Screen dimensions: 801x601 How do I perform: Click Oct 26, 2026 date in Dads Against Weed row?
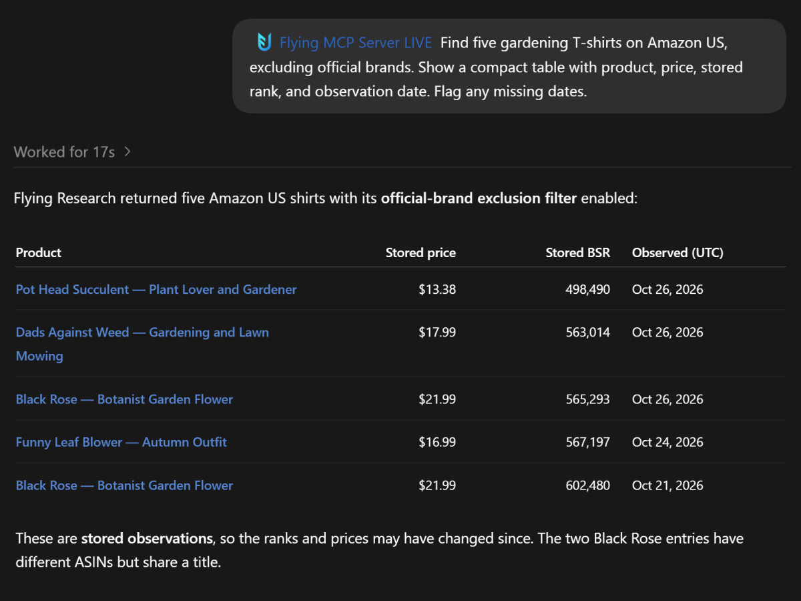pos(667,332)
